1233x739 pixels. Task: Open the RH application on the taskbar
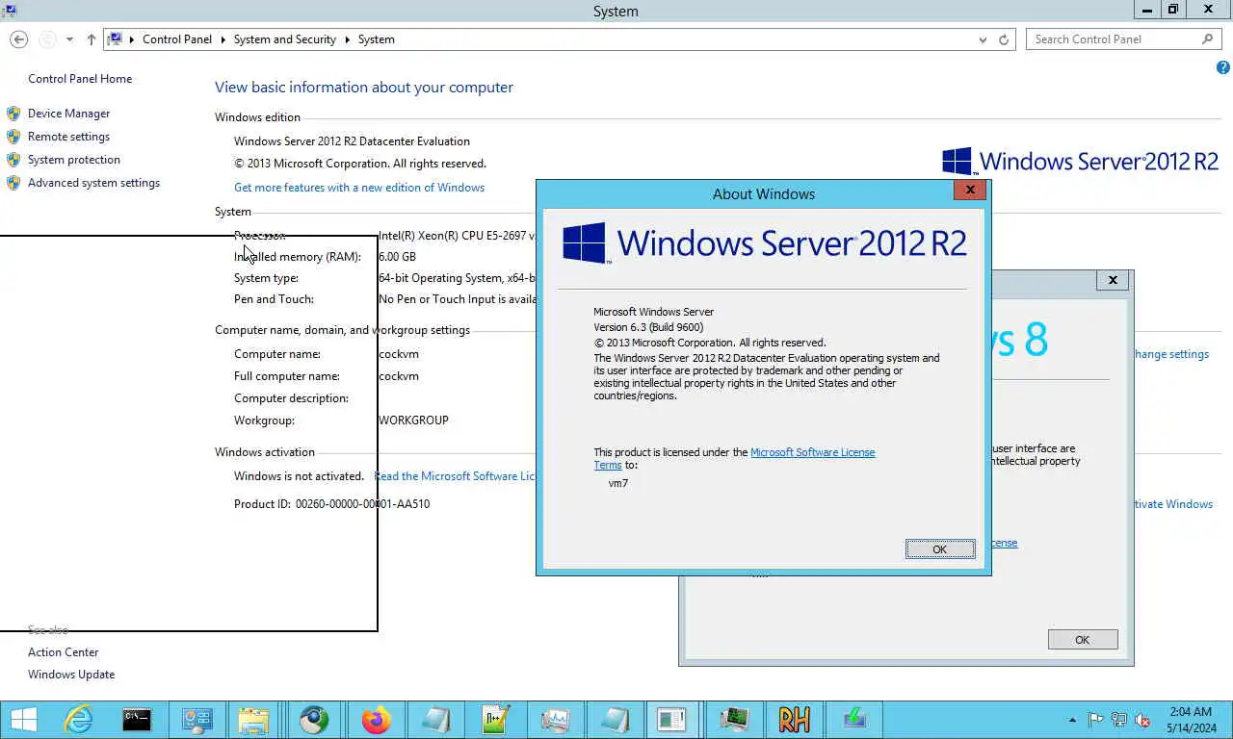click(x=794, y=720)
